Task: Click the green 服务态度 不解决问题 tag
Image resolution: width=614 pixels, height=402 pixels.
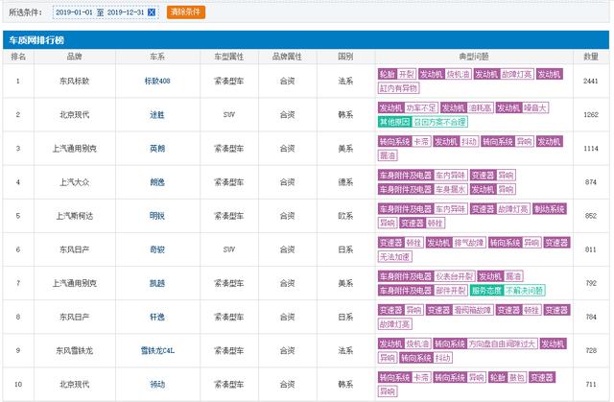Action: click(508, 290)
